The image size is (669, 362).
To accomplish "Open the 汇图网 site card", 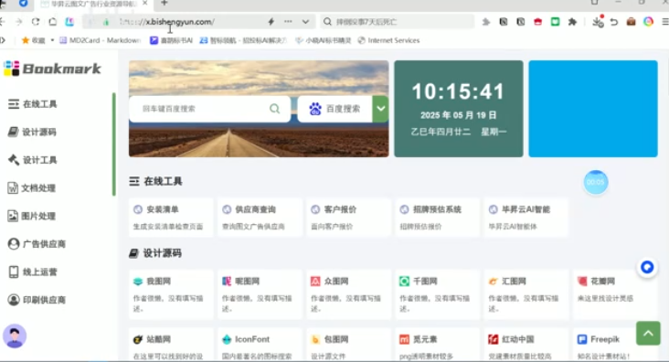I will (x=526, y=294).
